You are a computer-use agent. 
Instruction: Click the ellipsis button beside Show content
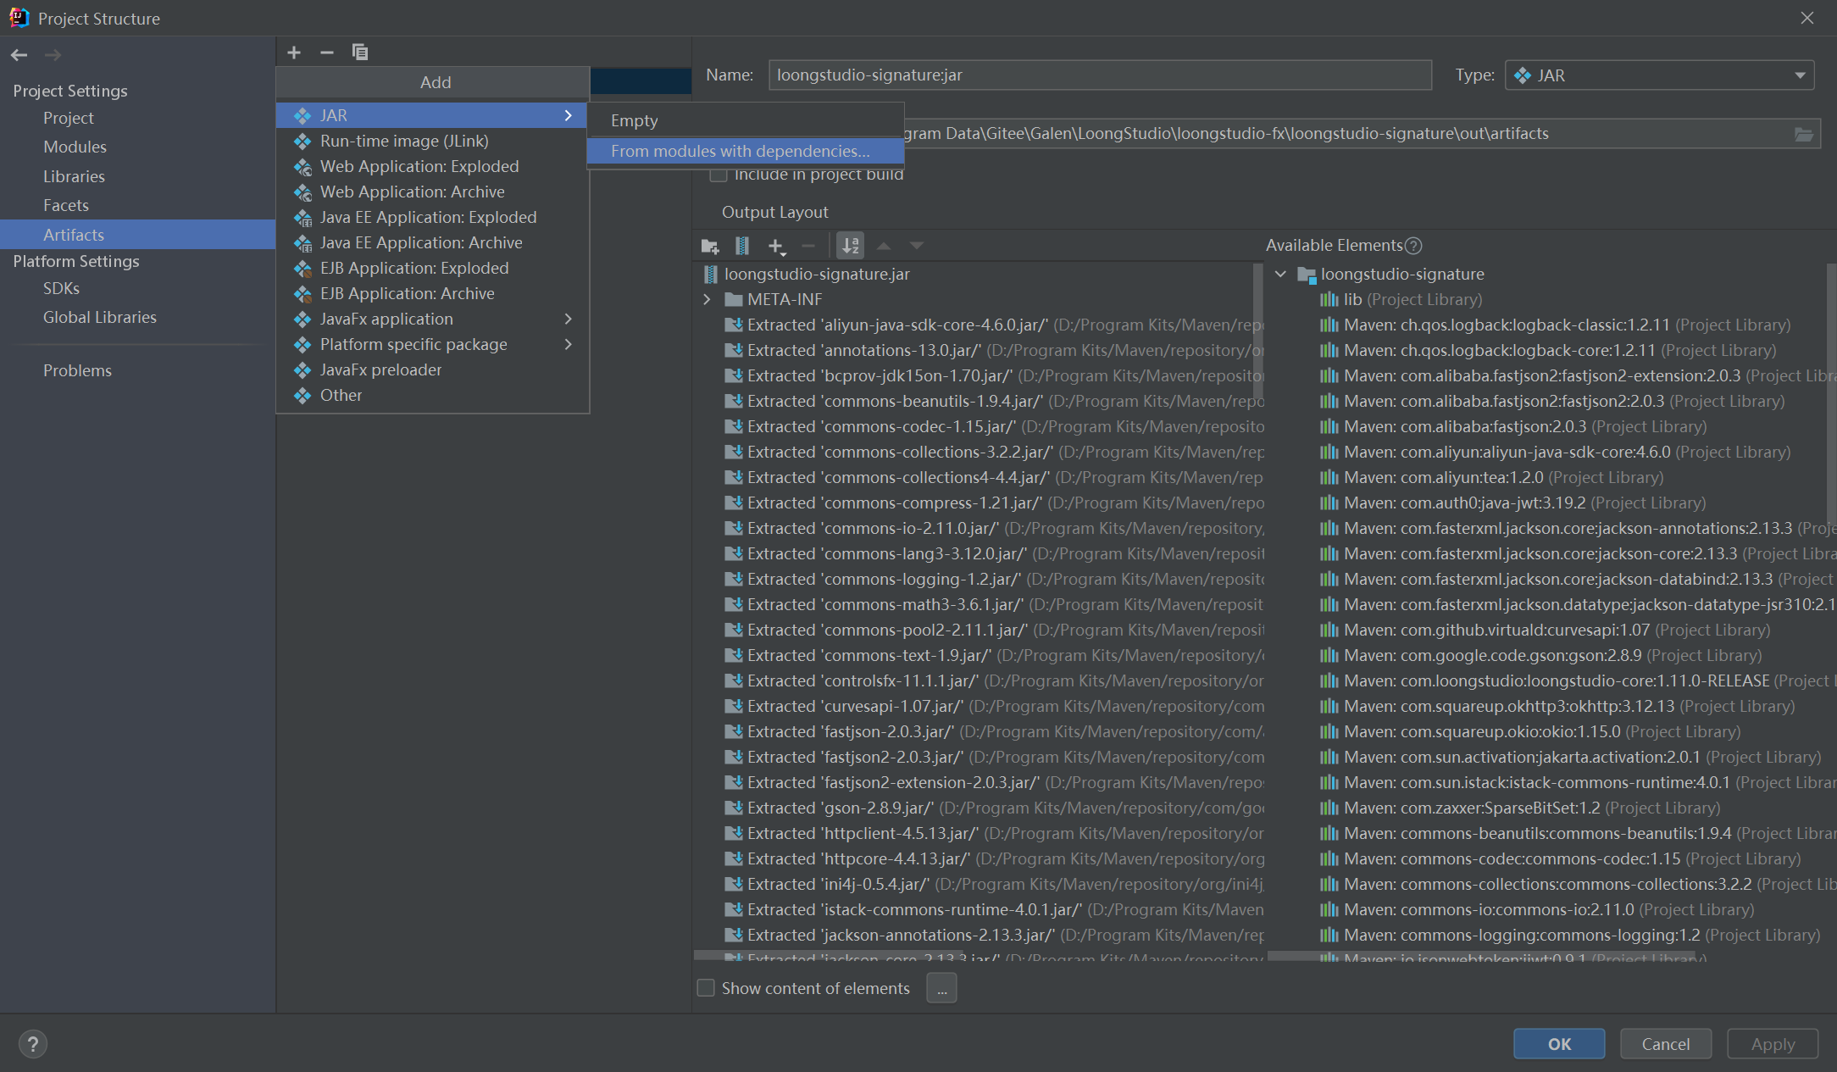[941, 988]
